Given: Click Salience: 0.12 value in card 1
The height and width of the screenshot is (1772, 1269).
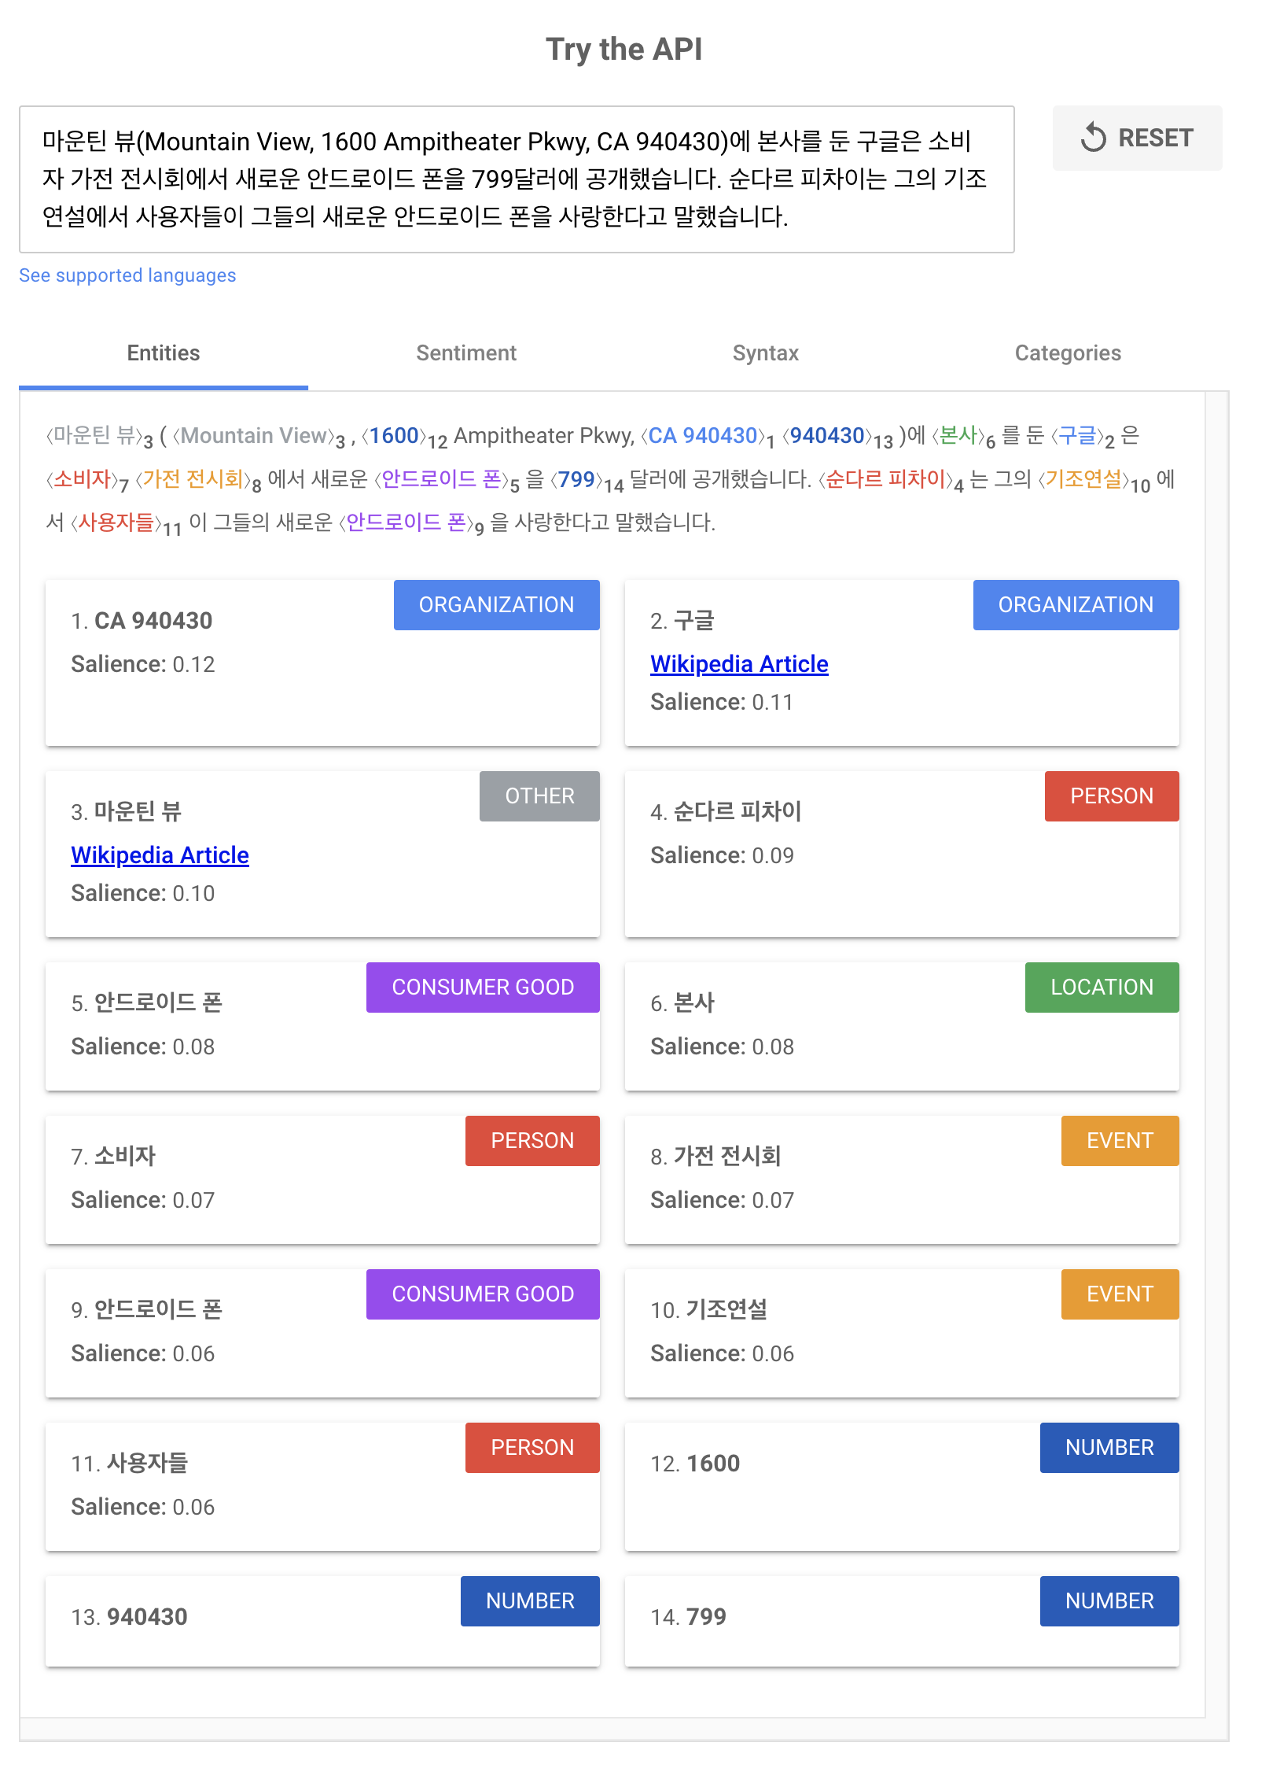Looking at the screenshot, I should click(x=143, y=665).
